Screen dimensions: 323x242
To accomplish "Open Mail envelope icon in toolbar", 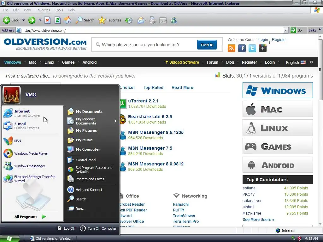I will [x=140, y=20].
